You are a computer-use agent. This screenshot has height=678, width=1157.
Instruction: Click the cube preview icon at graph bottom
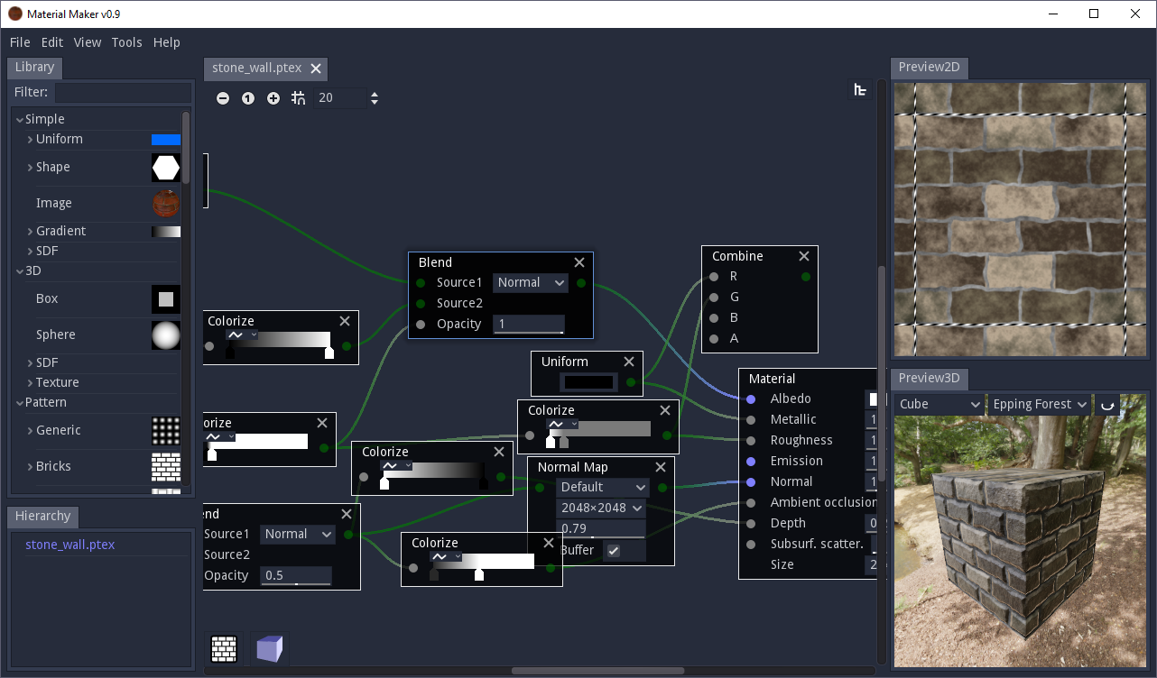tap(269, 649)
